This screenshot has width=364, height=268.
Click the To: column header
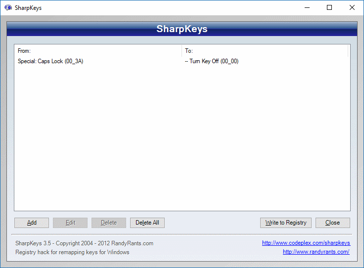(x=265, y=51)
